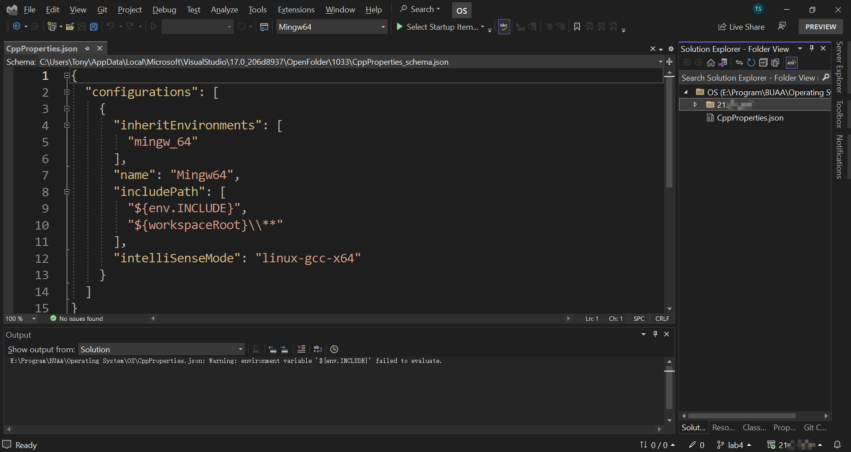Switch to the Git Changes tab
This screenshot has height=452, width=851.
tap(815, 428)
